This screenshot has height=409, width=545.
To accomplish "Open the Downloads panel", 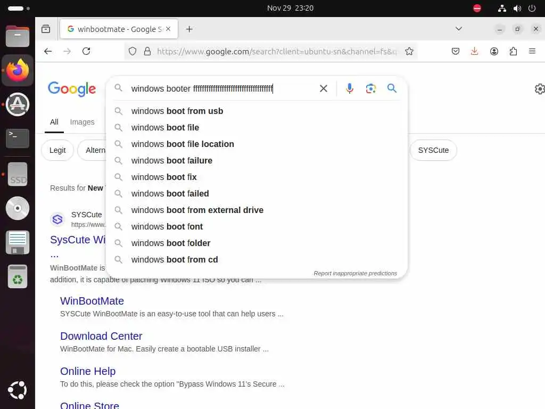I will [474, 52].
